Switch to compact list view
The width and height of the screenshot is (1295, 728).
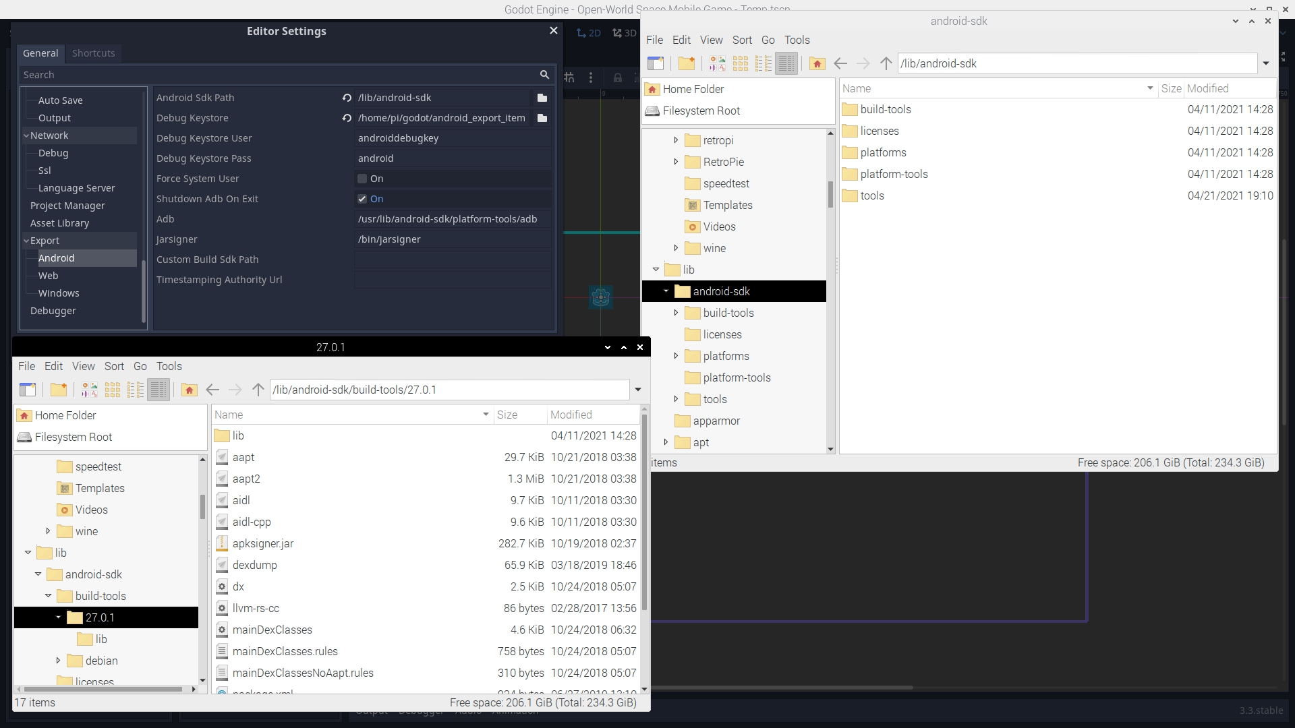pos(763,63)
